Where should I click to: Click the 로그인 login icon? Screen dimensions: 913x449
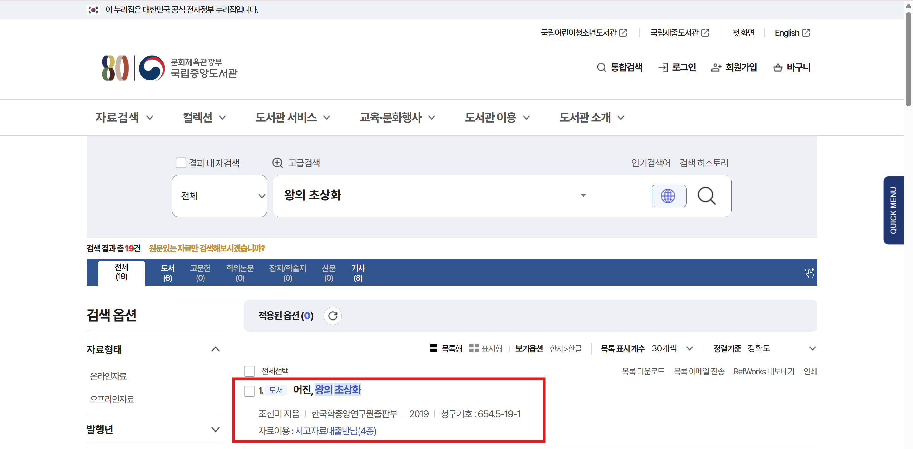tap(663, 67)
